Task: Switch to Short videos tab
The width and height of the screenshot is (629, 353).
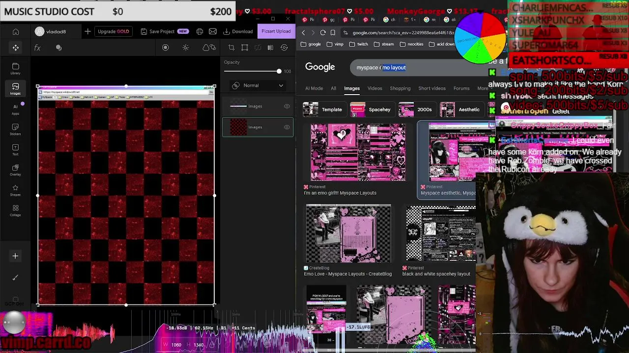Action: (x=432, y=88)
